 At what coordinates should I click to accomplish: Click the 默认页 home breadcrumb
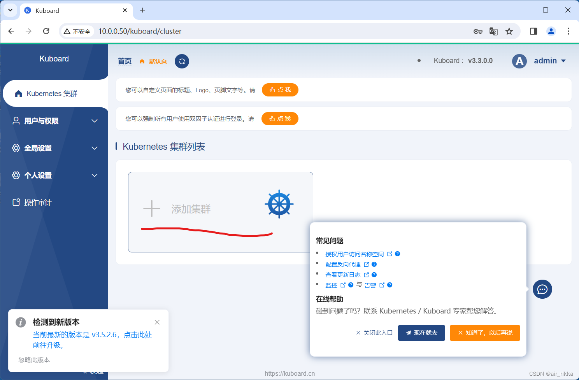(x=153, y=61)
